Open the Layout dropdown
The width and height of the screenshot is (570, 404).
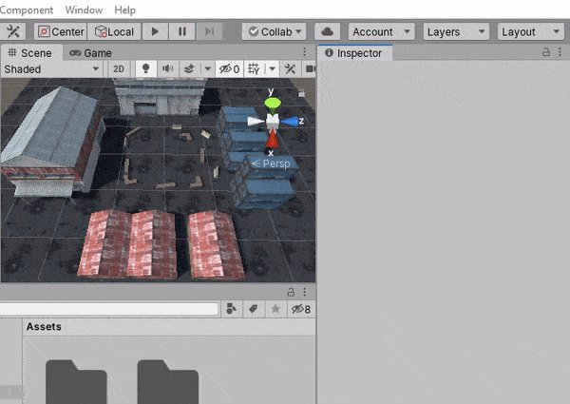coord(531,31)
